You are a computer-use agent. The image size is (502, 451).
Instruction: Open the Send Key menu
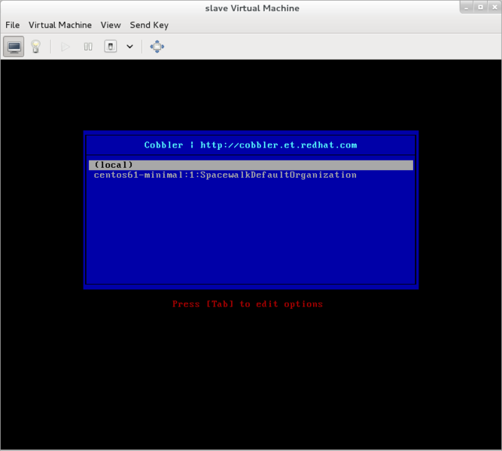pos(149,25)
